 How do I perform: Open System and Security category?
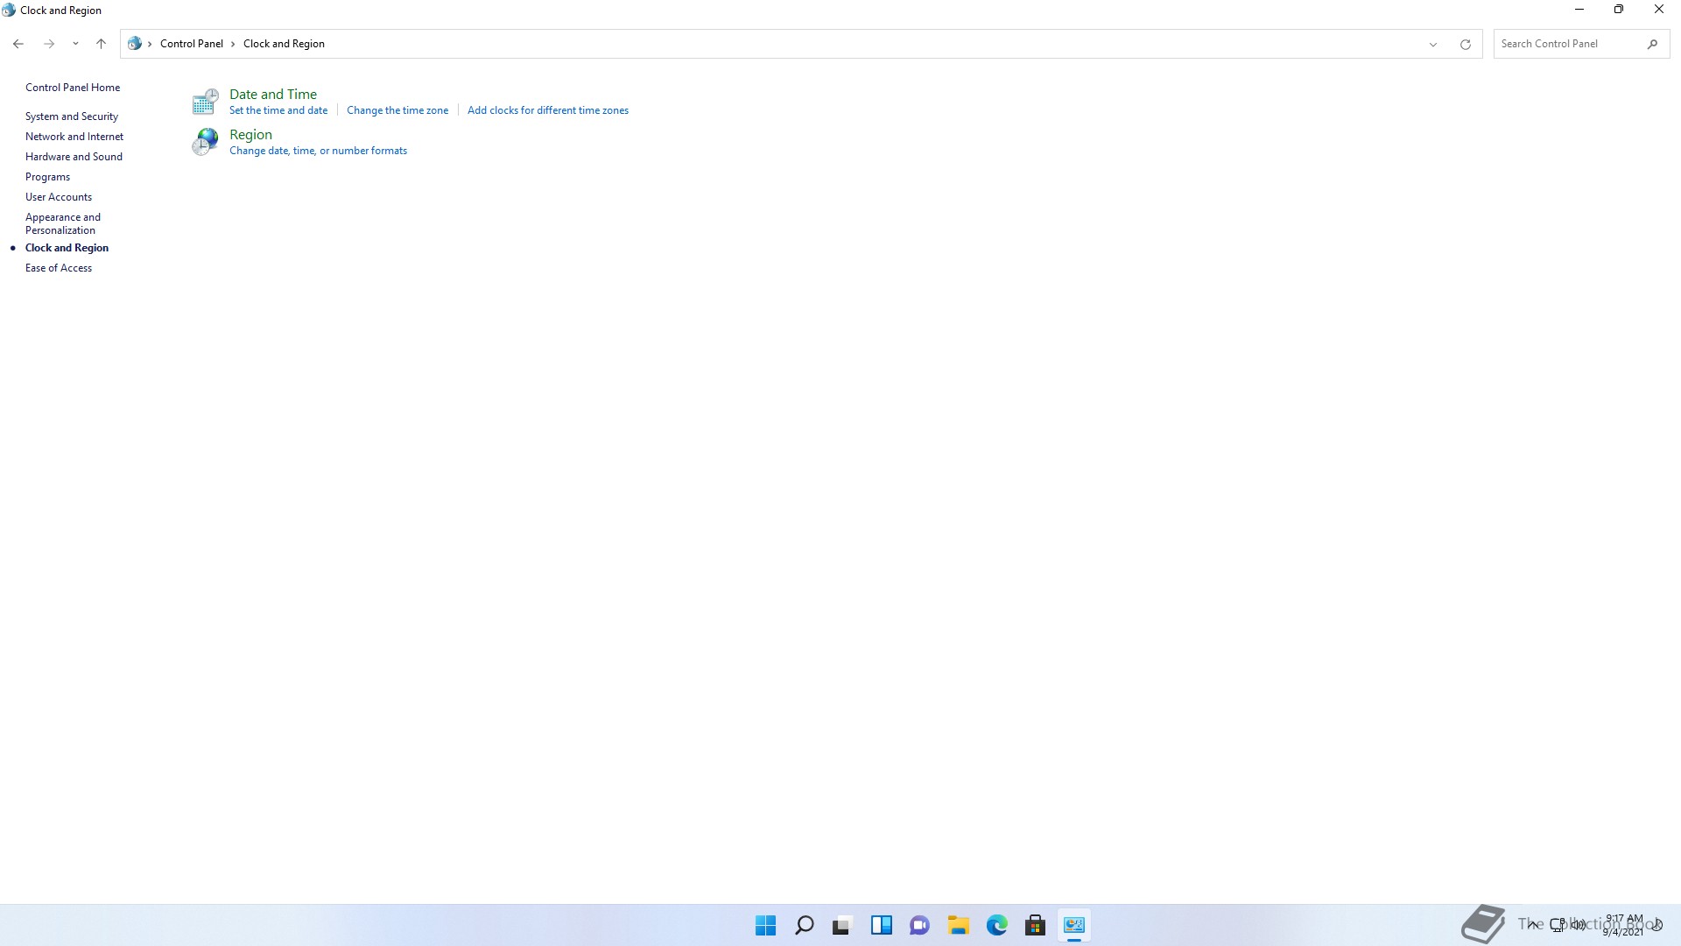coord(72,116)
